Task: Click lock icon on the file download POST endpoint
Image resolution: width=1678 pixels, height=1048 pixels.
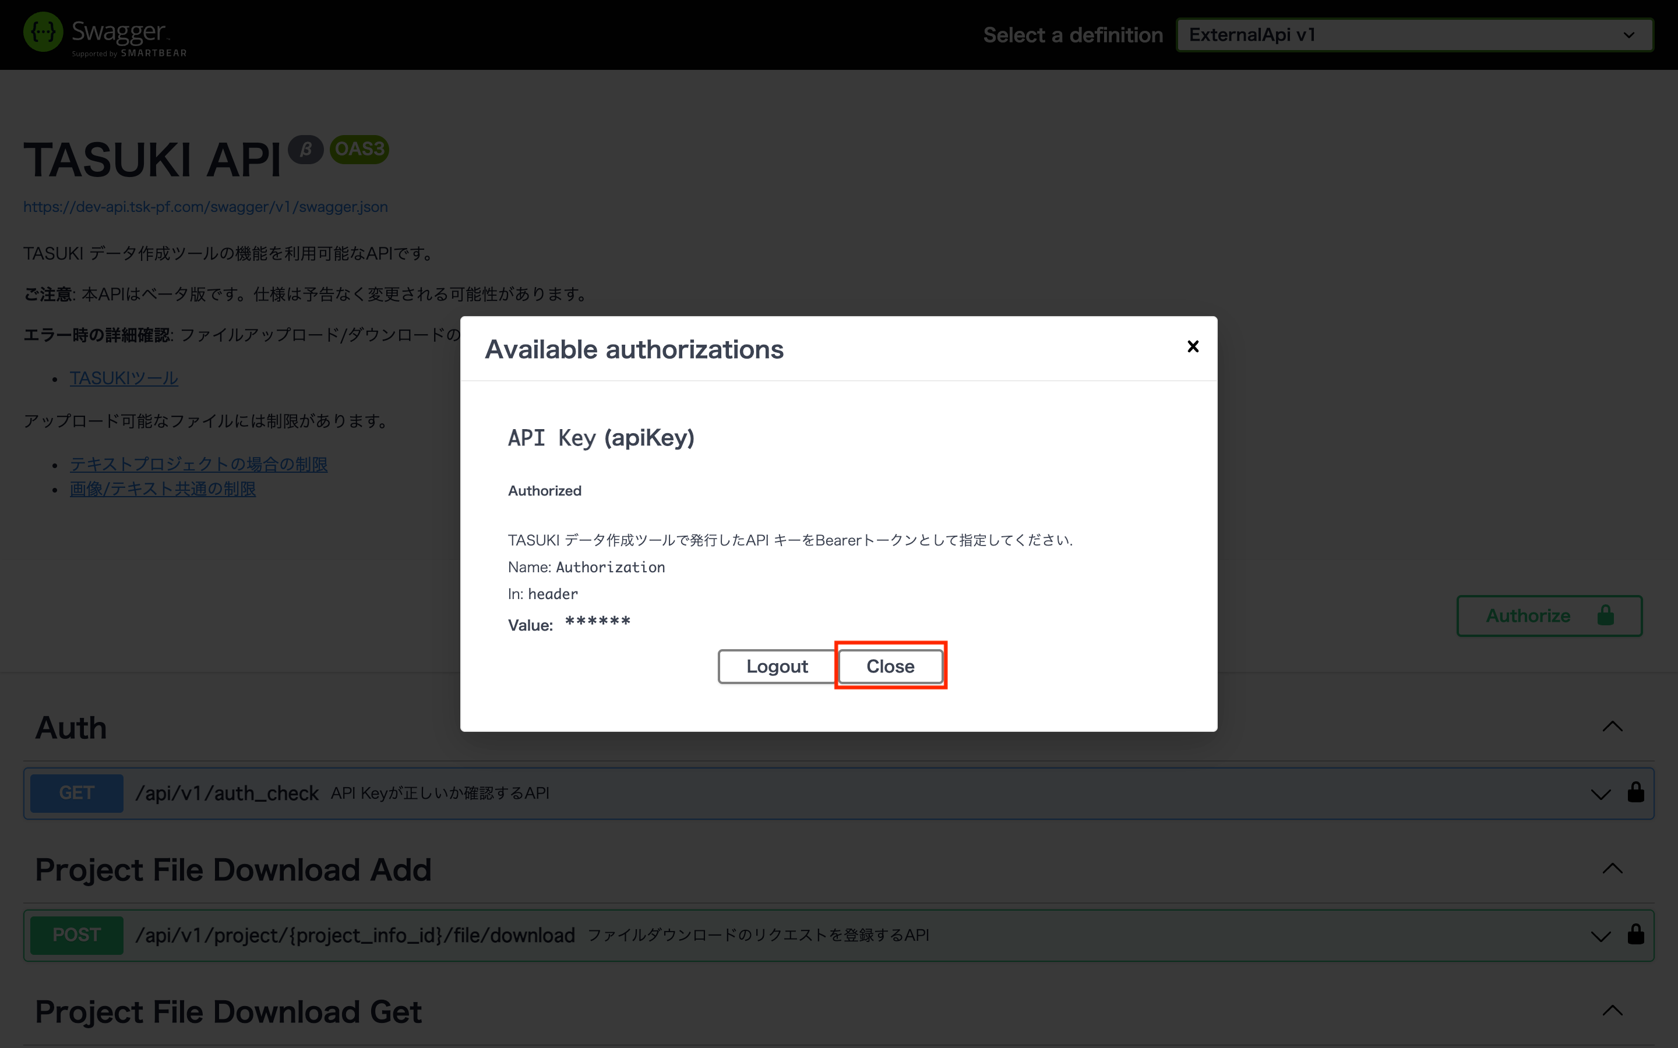Action: click(x=1635, y=934)
